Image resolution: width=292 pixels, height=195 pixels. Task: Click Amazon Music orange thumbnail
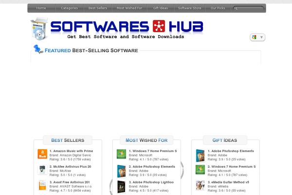tap(42, 154)
